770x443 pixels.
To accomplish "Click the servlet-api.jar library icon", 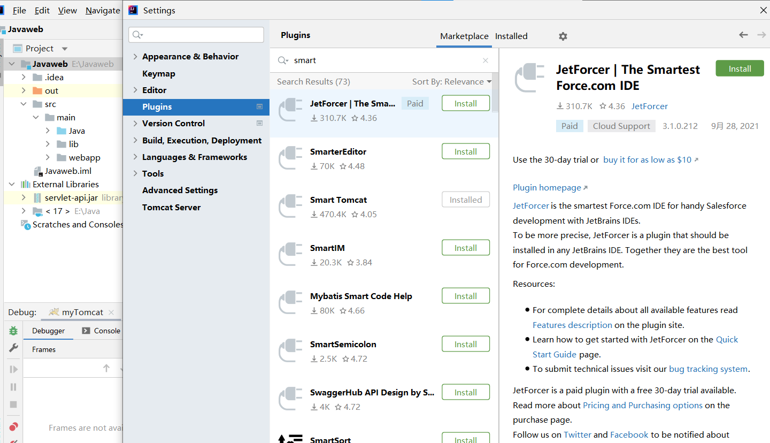I will coord(37,197).
